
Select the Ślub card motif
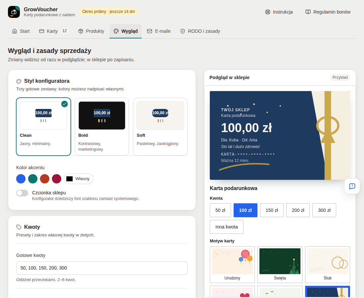tap(328, 265)
